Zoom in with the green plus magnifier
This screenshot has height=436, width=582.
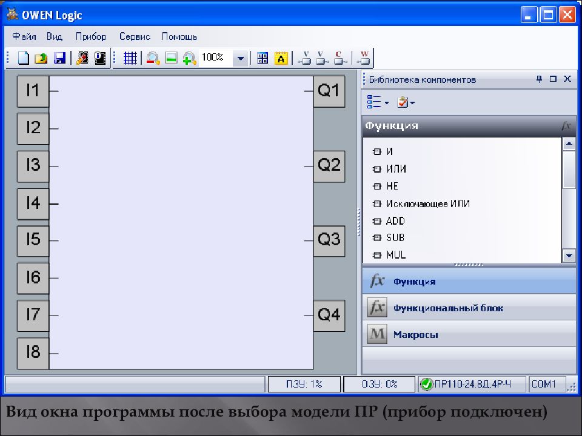[189, 58]
